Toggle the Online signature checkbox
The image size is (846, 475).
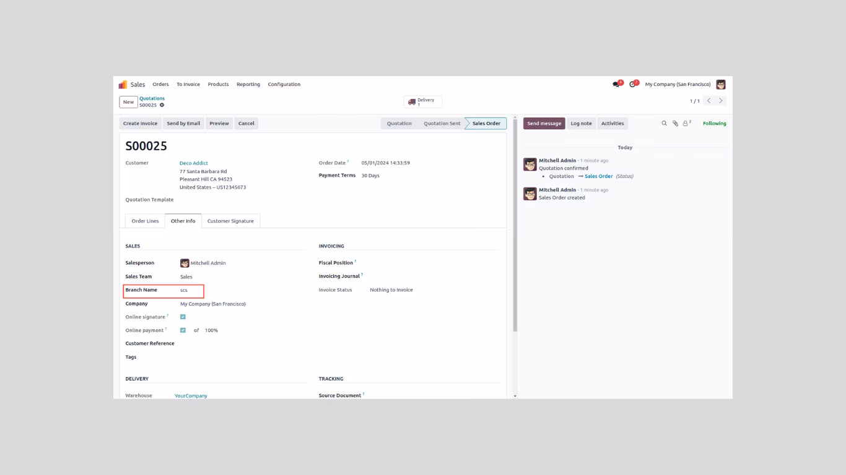(x=183, y=317)
